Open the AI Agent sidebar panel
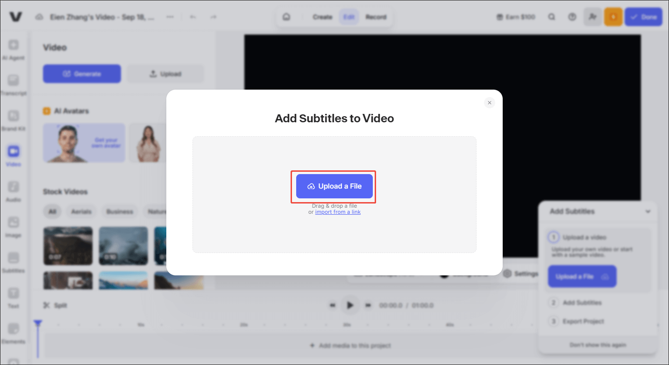This screenshot has height=365, width=669. [x=14, y=49]
